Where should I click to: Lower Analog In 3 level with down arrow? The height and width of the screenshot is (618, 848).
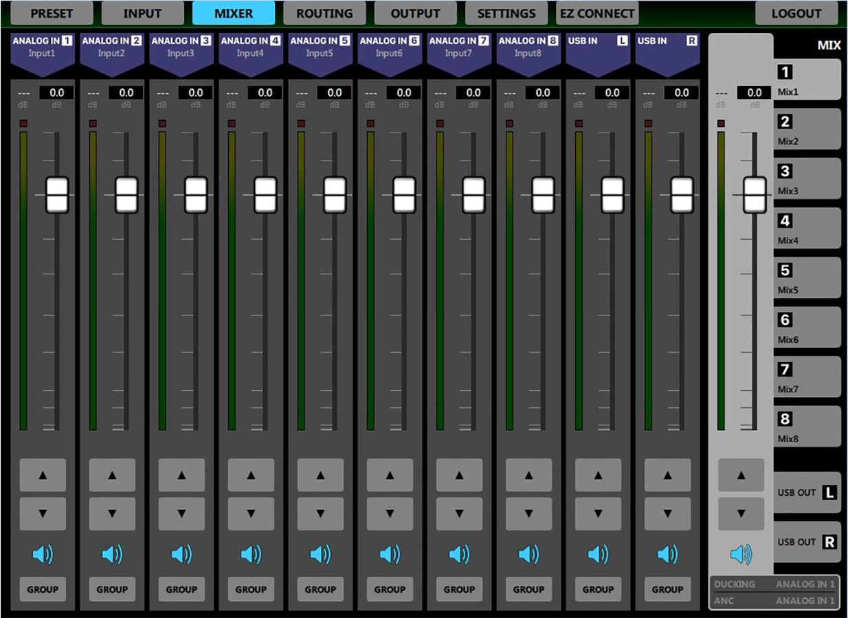(x=181, y=514)
